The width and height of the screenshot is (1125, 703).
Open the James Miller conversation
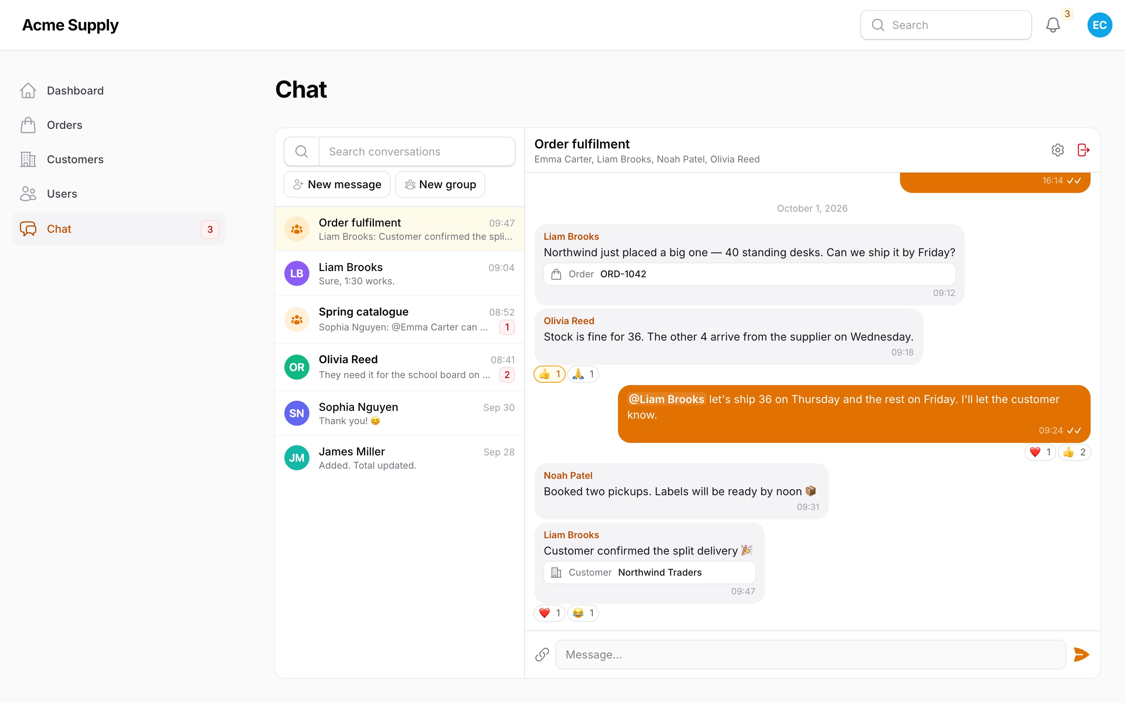399,458
